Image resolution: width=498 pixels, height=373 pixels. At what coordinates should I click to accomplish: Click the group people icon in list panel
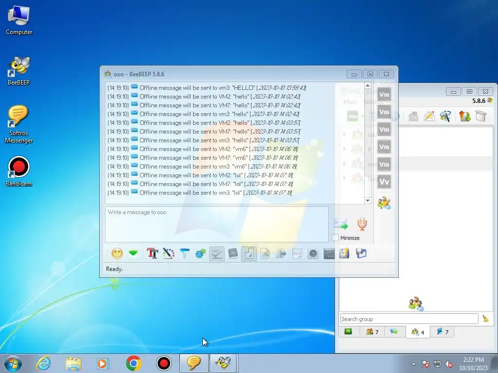[416, 304]
